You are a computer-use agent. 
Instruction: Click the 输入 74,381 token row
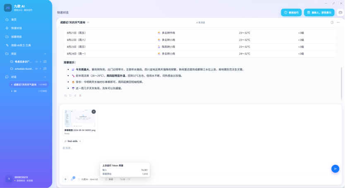click(125, 170)
